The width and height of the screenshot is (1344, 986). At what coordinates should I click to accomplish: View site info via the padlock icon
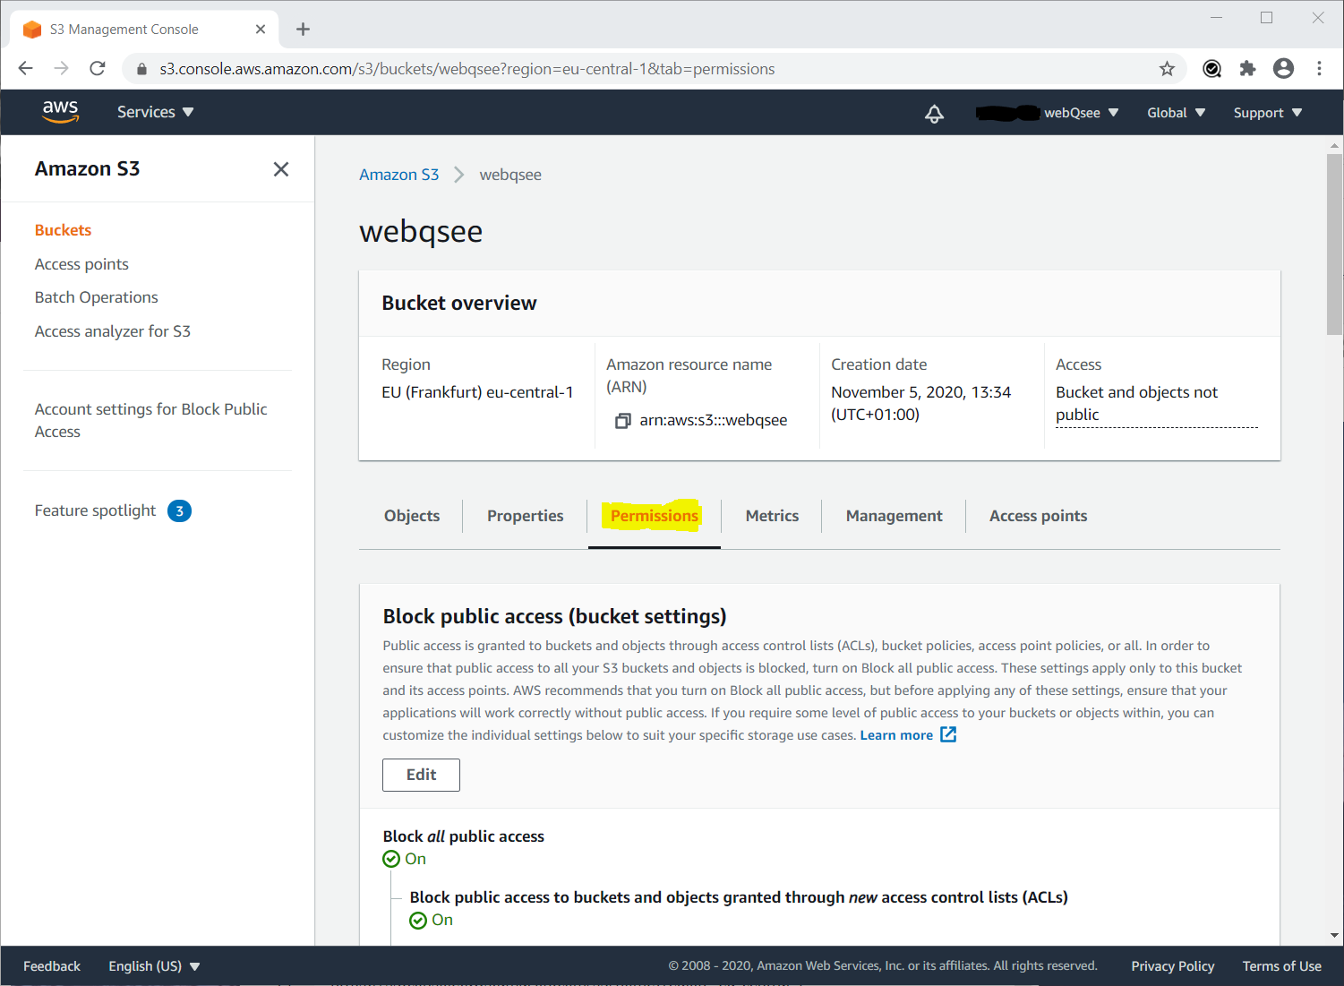point(141,69)
